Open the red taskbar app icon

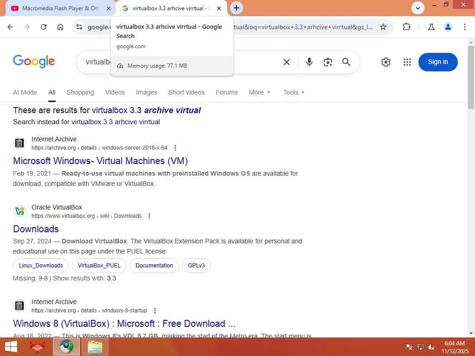pyautogui.click(x=38, y=347)
